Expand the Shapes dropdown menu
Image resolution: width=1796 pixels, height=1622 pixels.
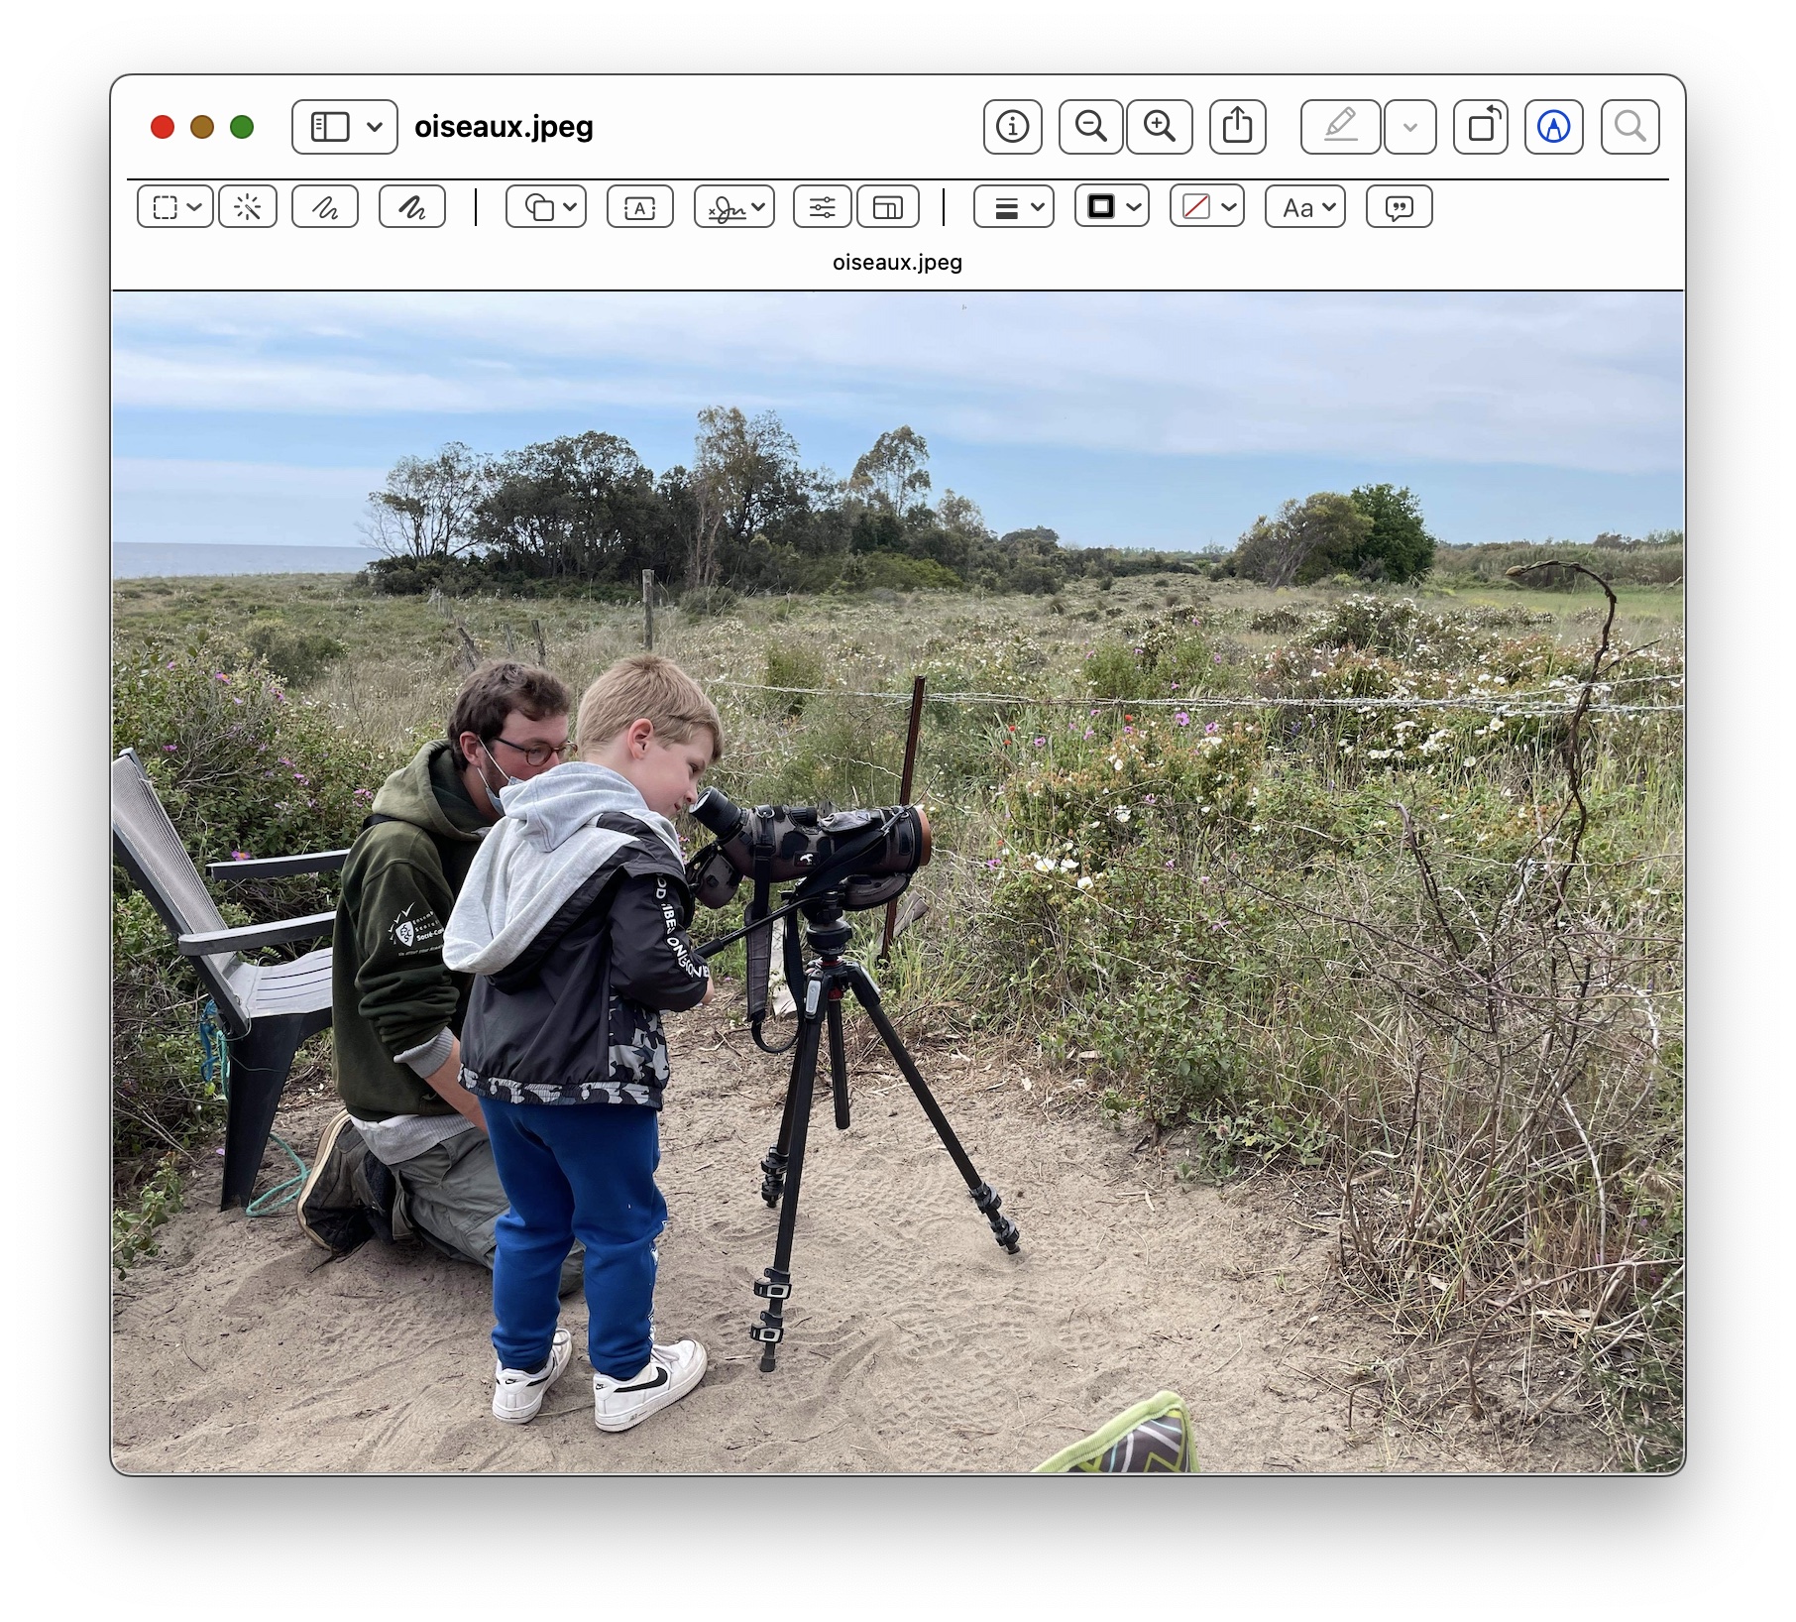(546, 207)
